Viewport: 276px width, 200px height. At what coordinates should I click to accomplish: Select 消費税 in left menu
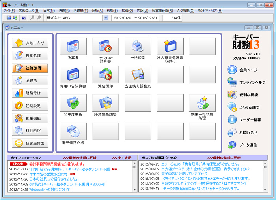(x=30, y=81)
